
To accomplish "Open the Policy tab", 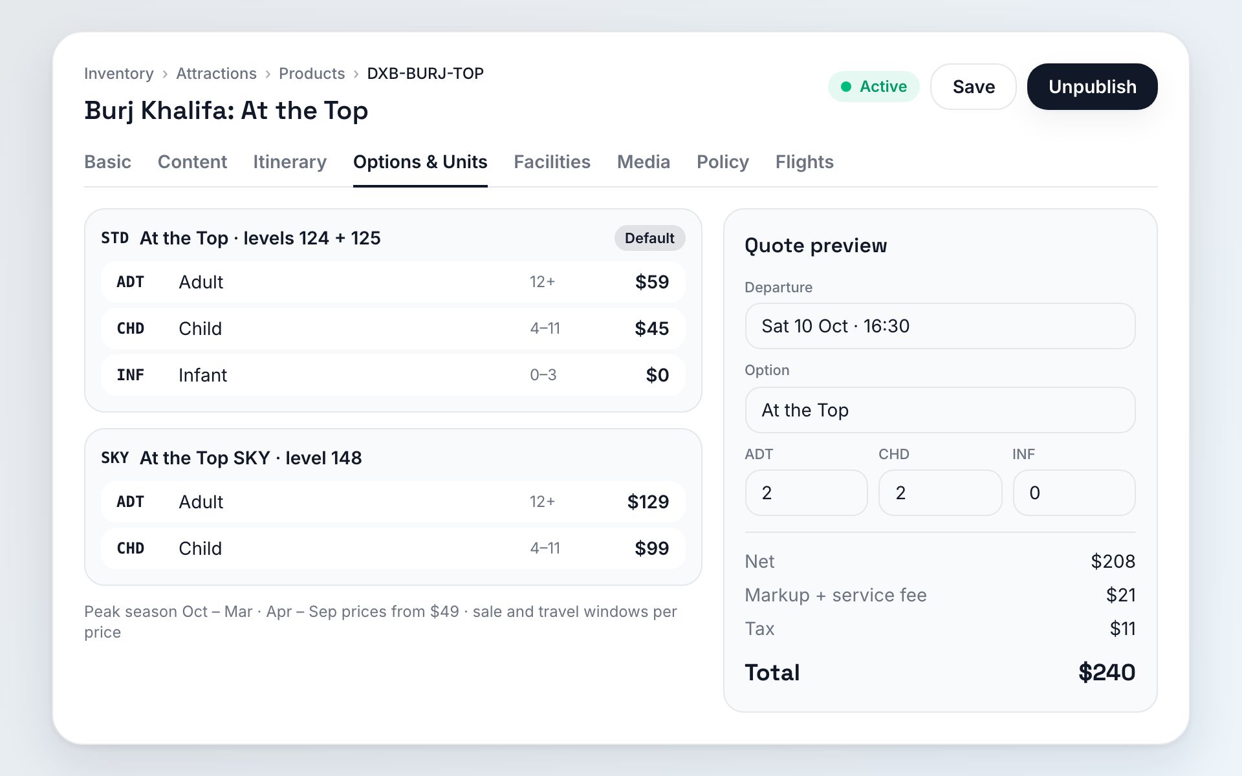I will point(723,162).
